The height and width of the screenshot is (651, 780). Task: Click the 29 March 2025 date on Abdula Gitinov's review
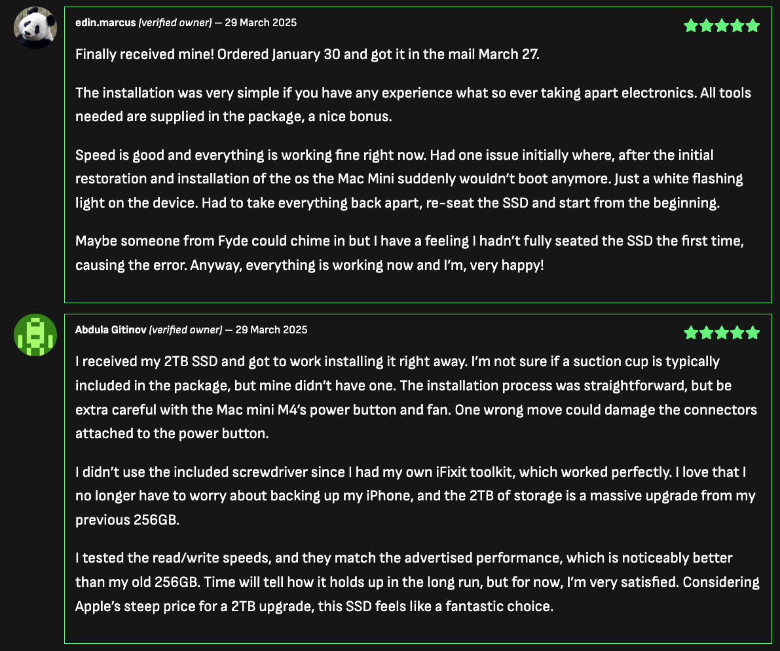[x=271, y=329]
